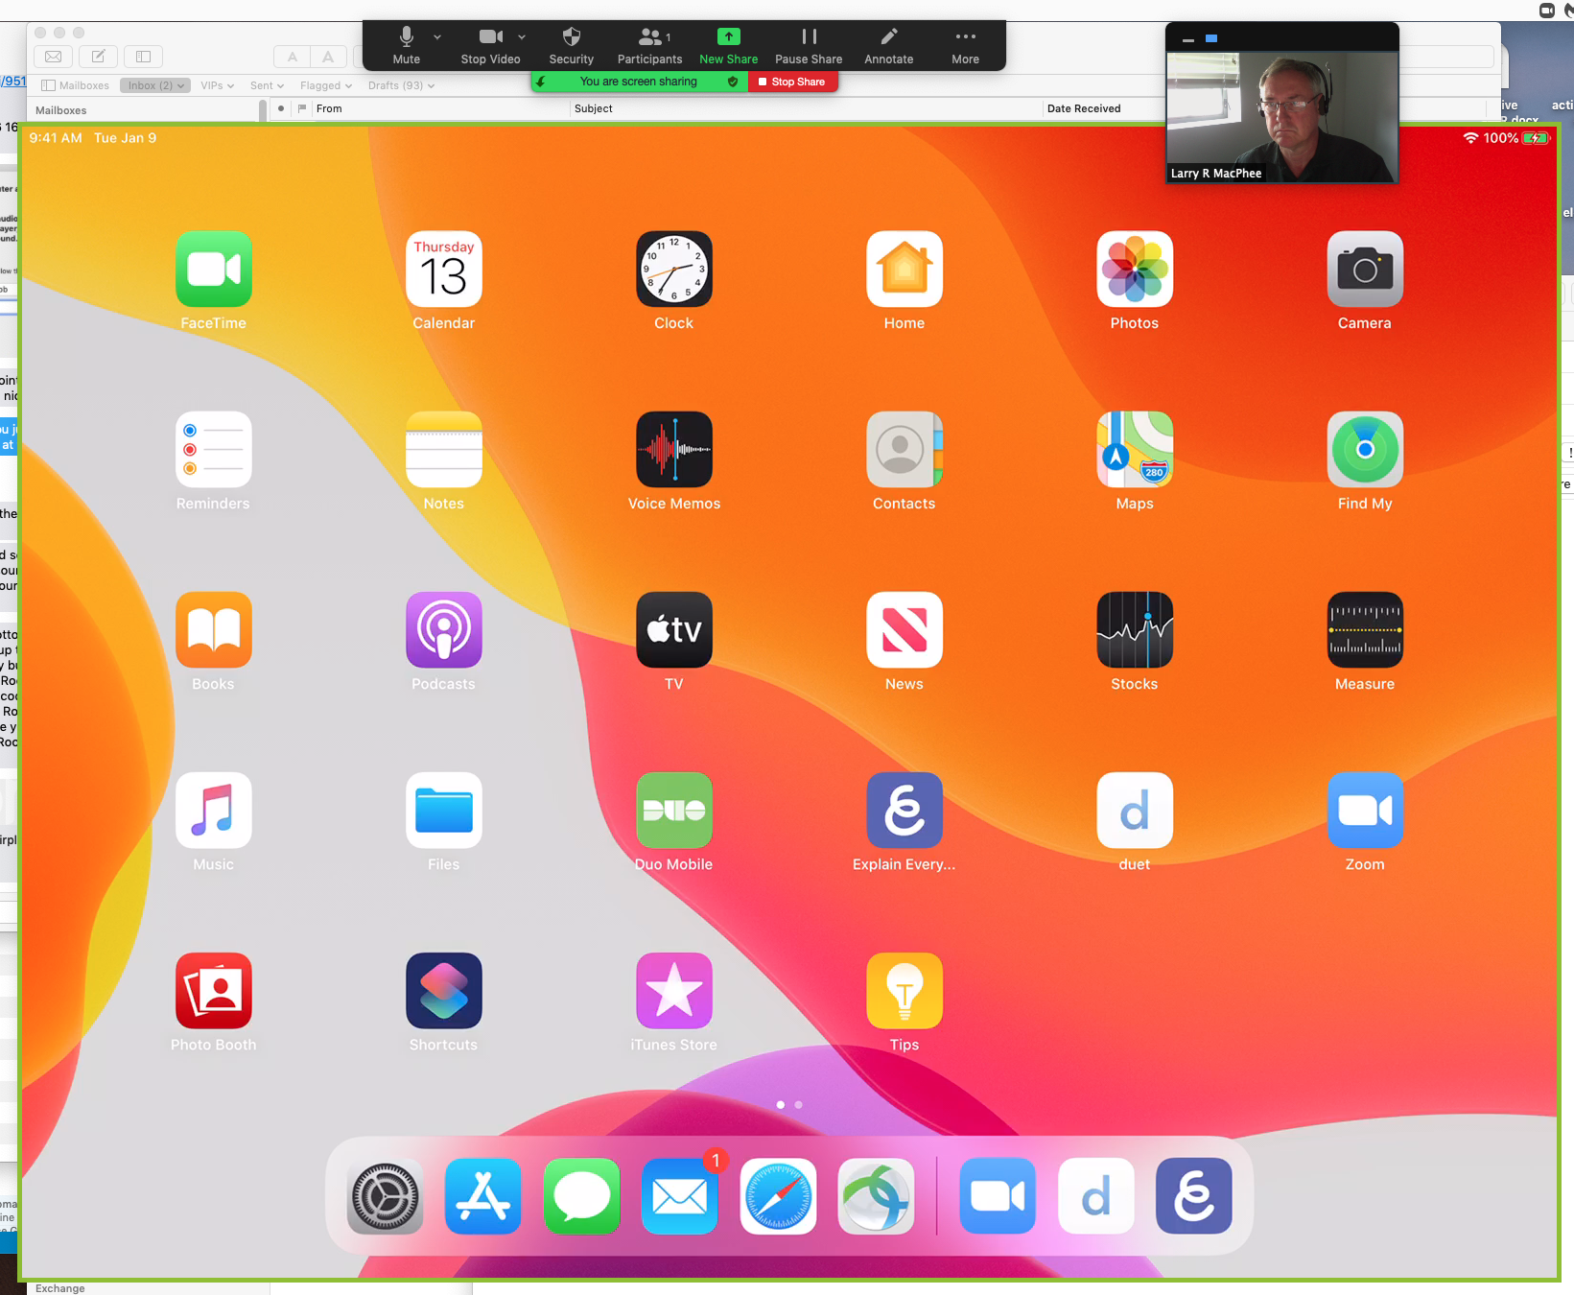This screenshot has height=1295, width=1574.
Task: Click the green encryption shield in sharing bar
Action: 733,82
